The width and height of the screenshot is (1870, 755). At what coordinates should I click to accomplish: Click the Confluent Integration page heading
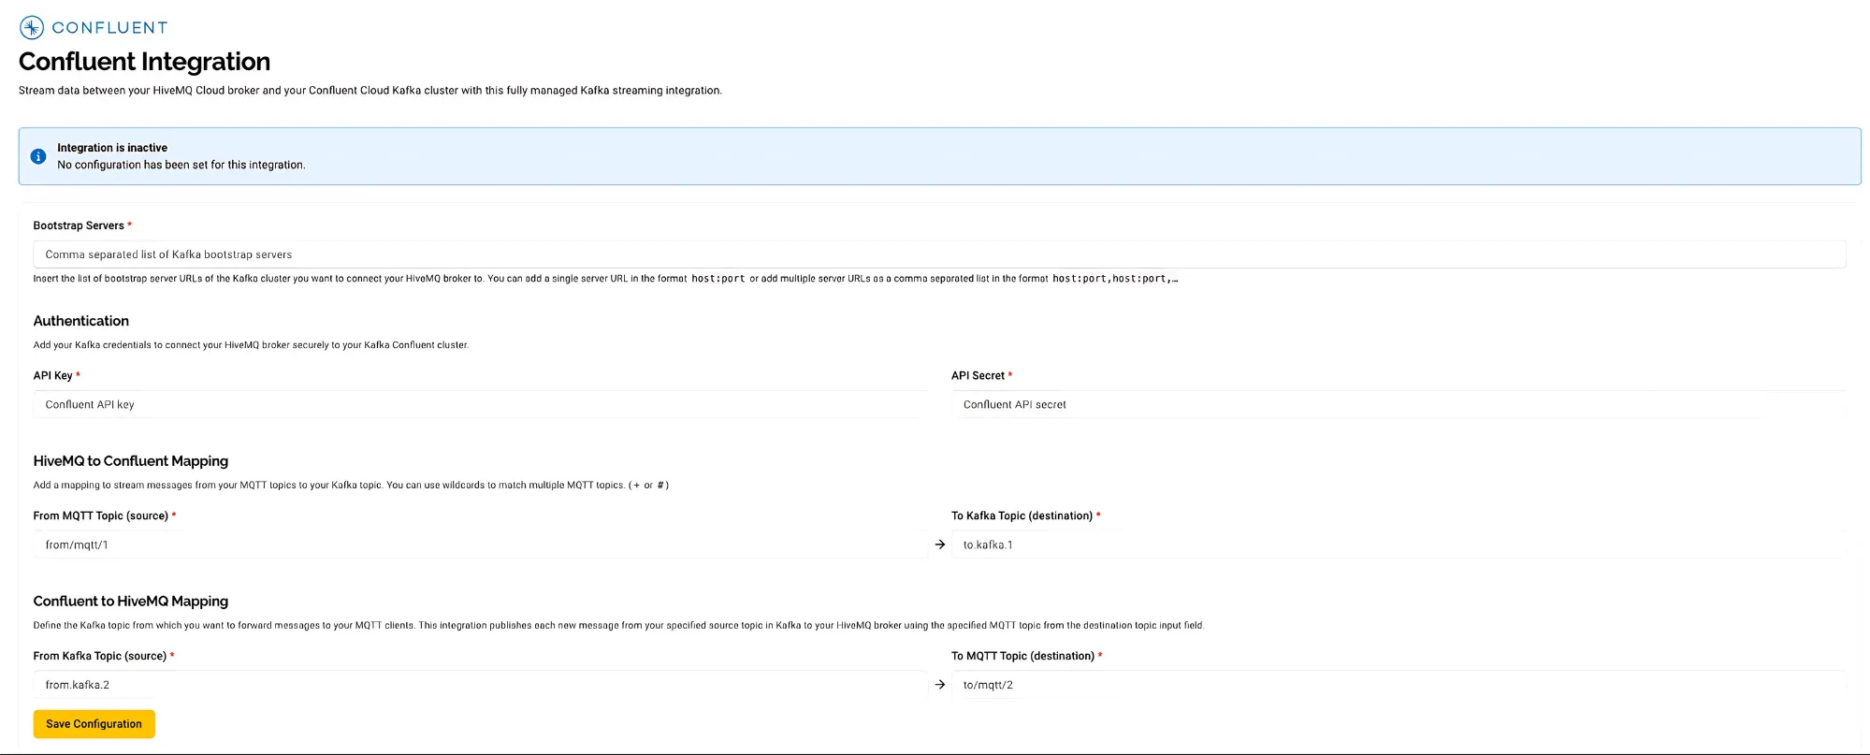click(x=144, y=62)
